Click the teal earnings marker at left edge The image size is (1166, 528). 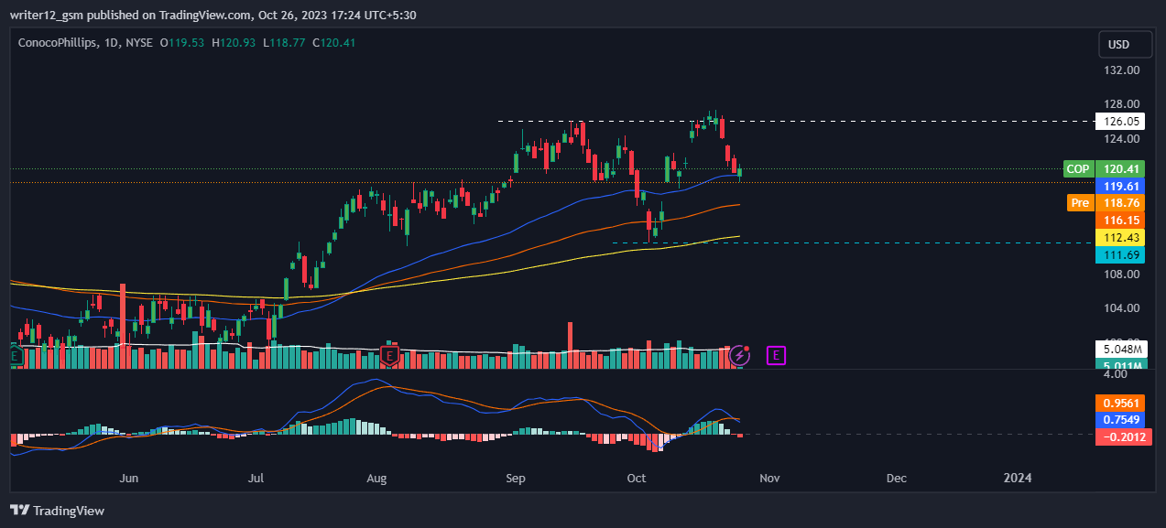(15, 355)
